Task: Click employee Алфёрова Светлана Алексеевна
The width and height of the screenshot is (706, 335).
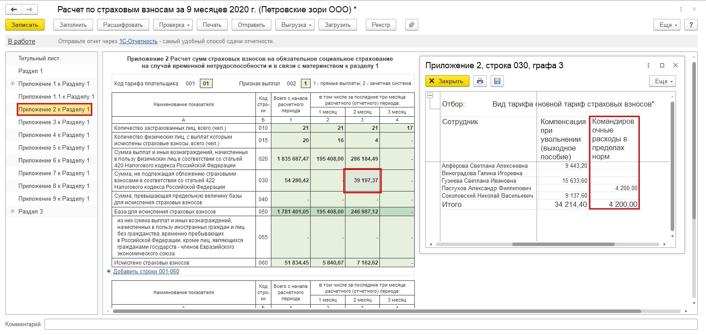Action: tap(484, 166)
